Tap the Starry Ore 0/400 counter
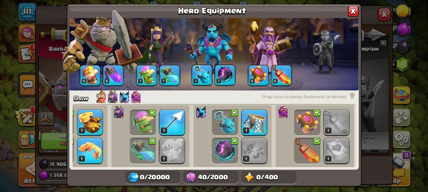The width and height of the screenshot is (428, 192). 269,177
